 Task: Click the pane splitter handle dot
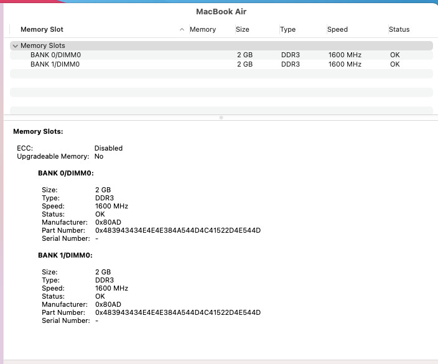coord(221,118)
